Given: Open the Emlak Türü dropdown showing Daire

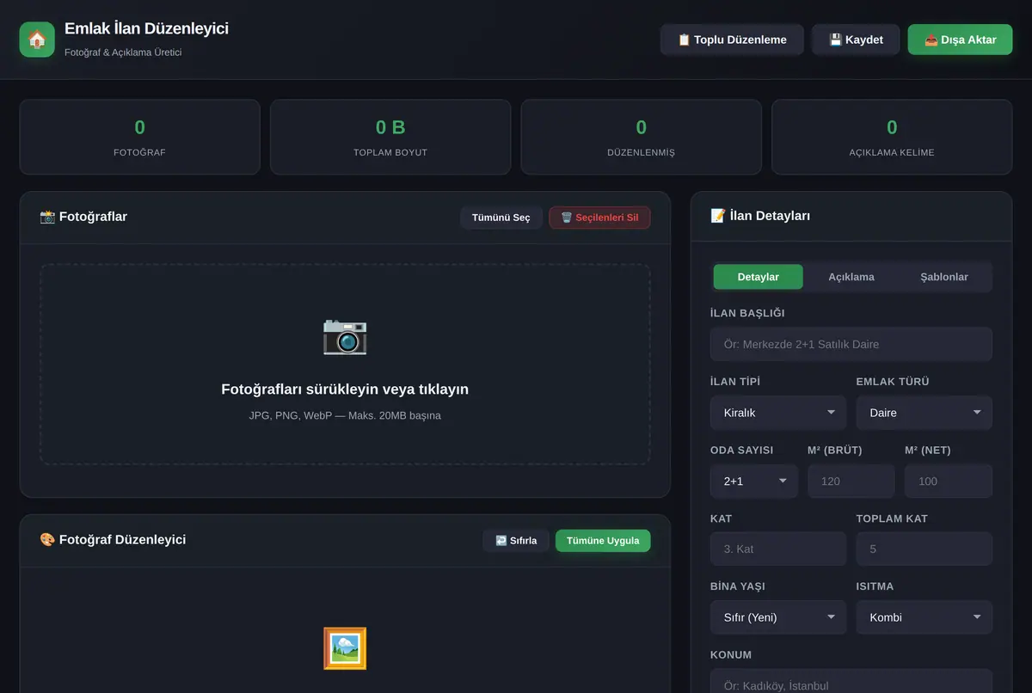Looking at the screenshot, I should coord(924,413).
